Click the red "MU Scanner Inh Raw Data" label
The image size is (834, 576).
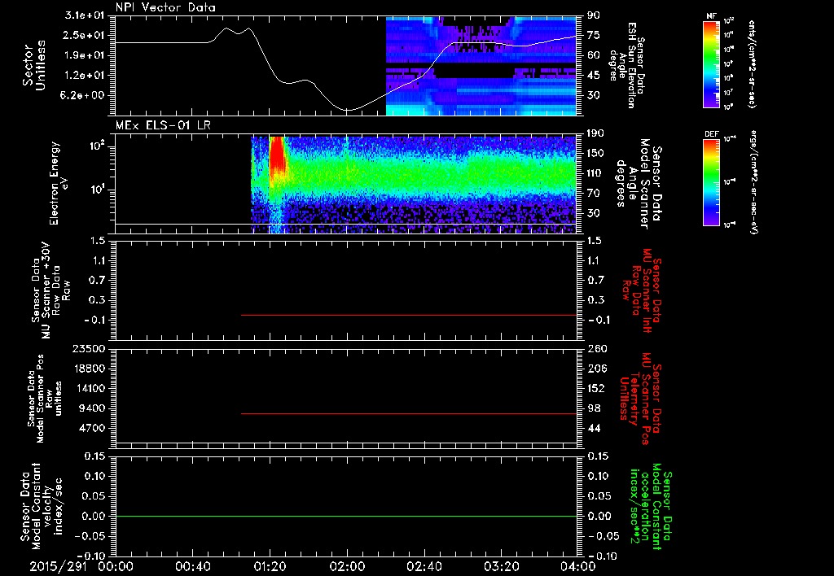coord(642,290)
